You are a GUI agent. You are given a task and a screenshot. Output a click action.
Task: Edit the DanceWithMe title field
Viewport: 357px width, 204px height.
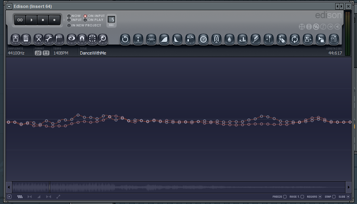pyautogui.click(x=93, y=53)
